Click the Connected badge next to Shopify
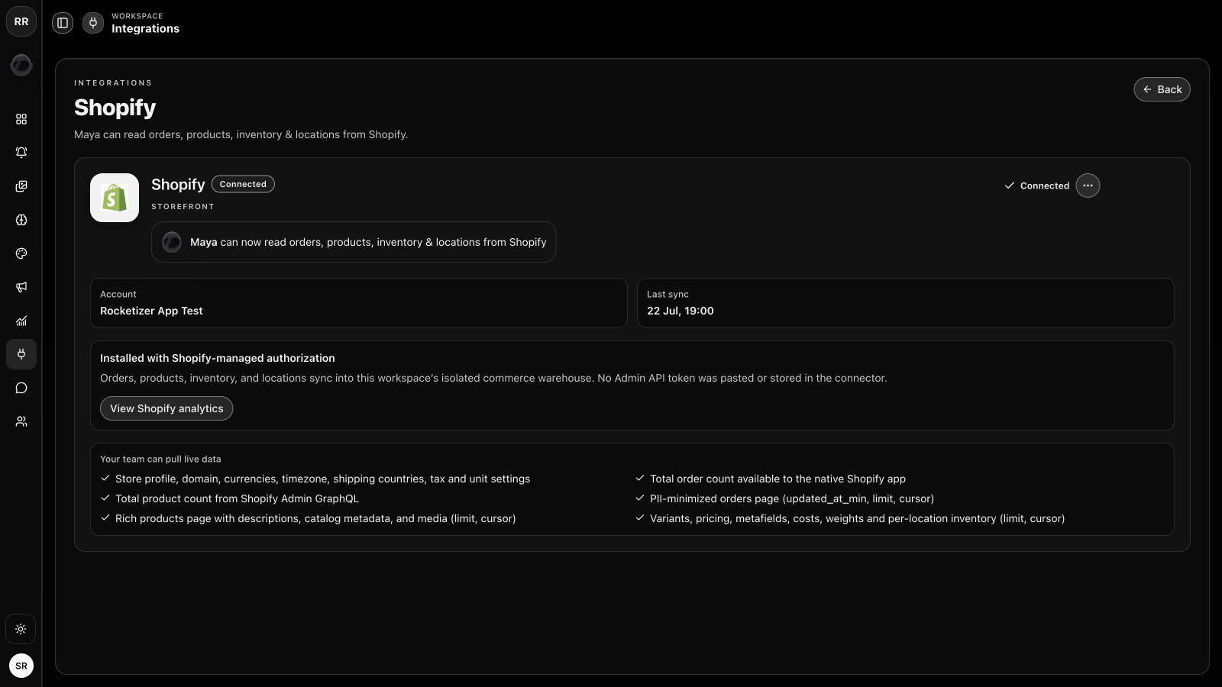The width and height of the screenshot is (1222, 687). point(243,184)
